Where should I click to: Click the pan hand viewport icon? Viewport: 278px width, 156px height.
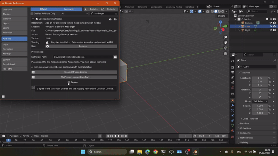pyautogui.click(x=225, y=42)
